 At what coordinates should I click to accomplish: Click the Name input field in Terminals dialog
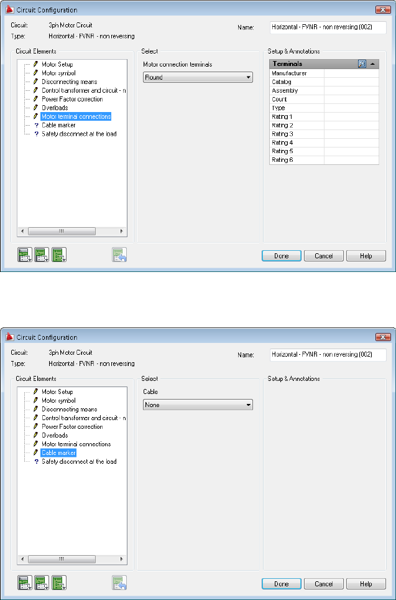pyautogui.click(x=328, y=27)
